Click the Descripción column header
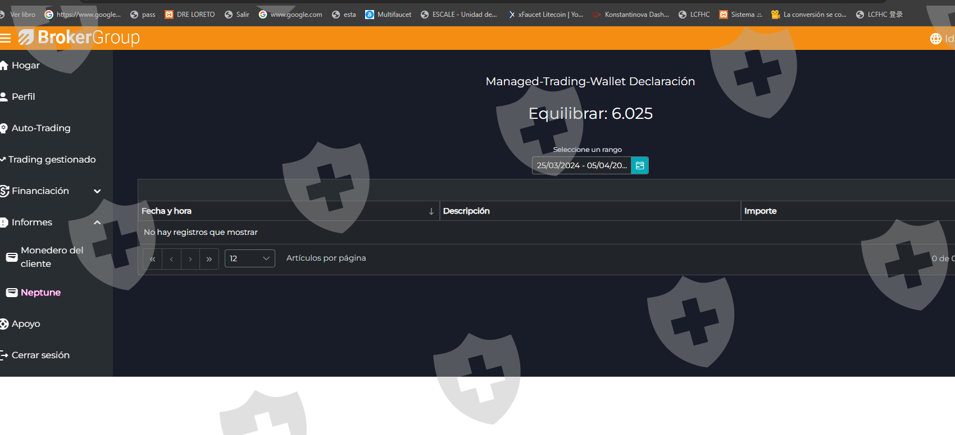This screenshot has width=955, height=435. point(466,211)
